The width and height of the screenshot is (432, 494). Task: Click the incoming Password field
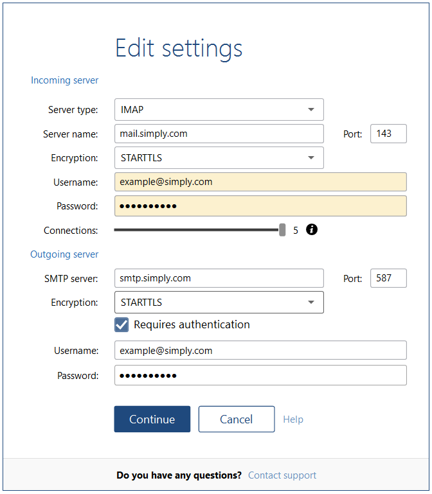coord(260,206)
